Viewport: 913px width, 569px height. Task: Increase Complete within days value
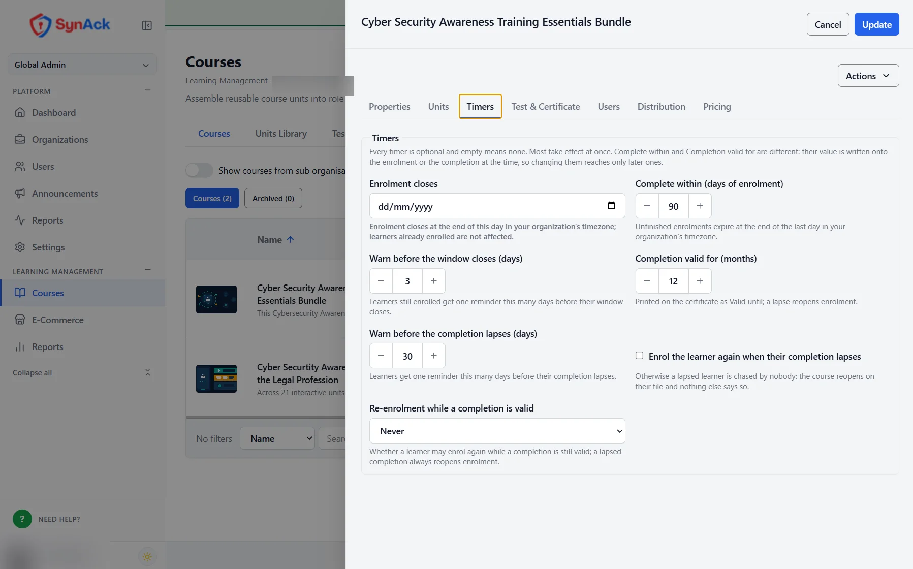pos(700,206)
